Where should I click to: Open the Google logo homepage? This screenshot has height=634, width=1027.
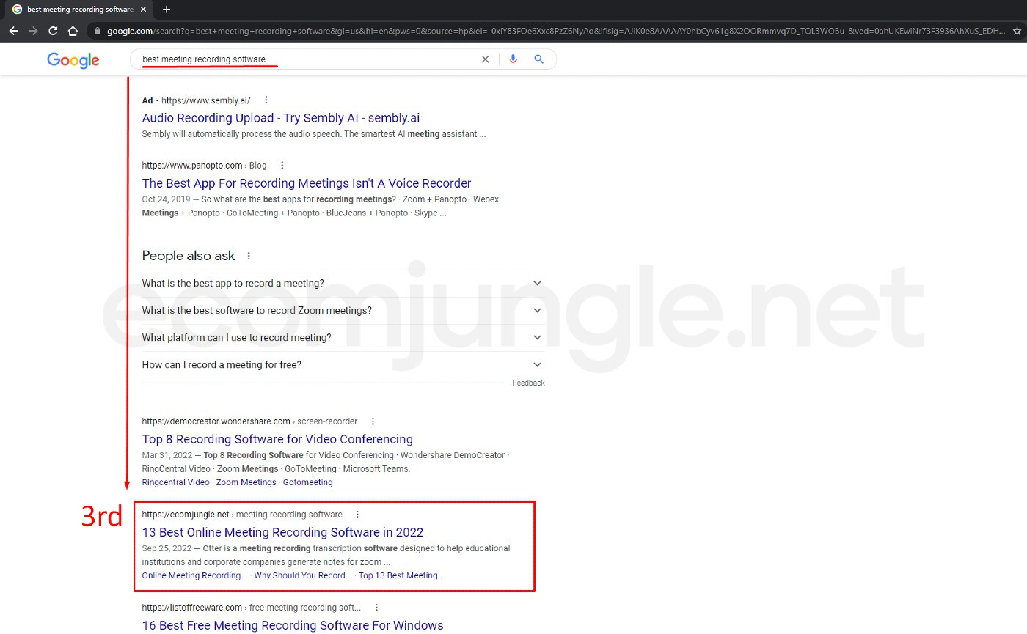(73, 60)
